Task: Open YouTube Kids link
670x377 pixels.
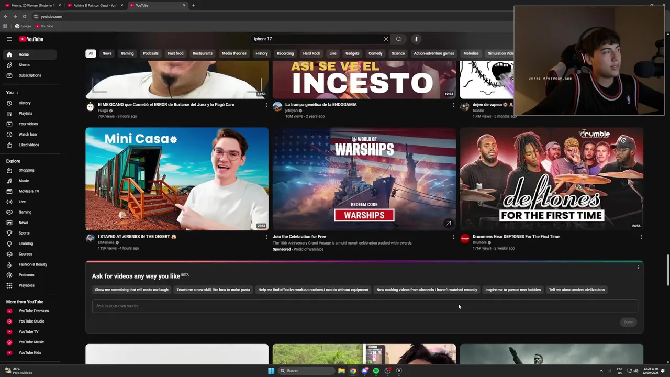Action: pos(29,353)
